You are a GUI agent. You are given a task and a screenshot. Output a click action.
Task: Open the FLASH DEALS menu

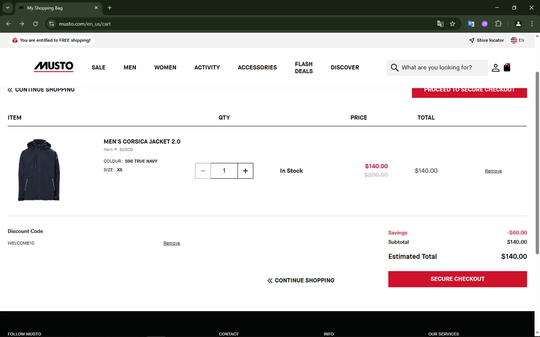[x=304, y=68]
